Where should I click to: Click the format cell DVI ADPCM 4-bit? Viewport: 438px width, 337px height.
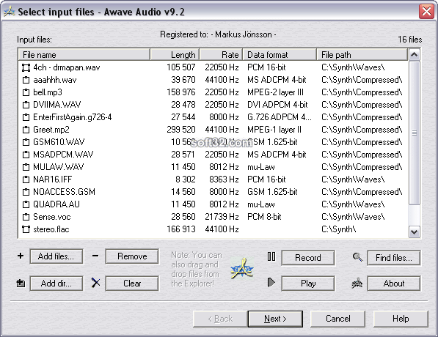(x=277, y=105)
